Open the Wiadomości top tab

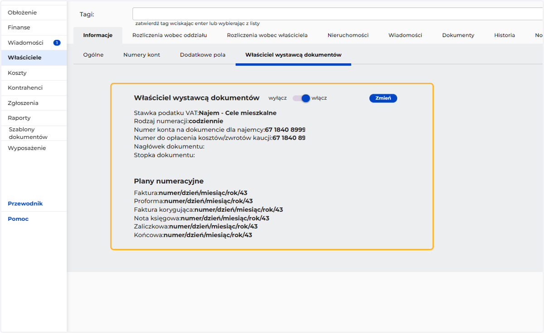click(405, 35)
